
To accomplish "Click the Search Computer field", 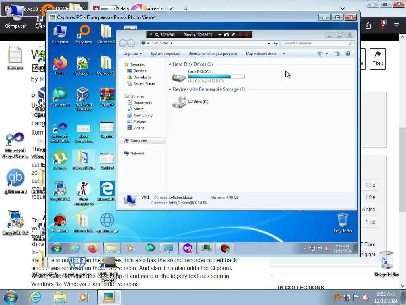I will 318,43.
